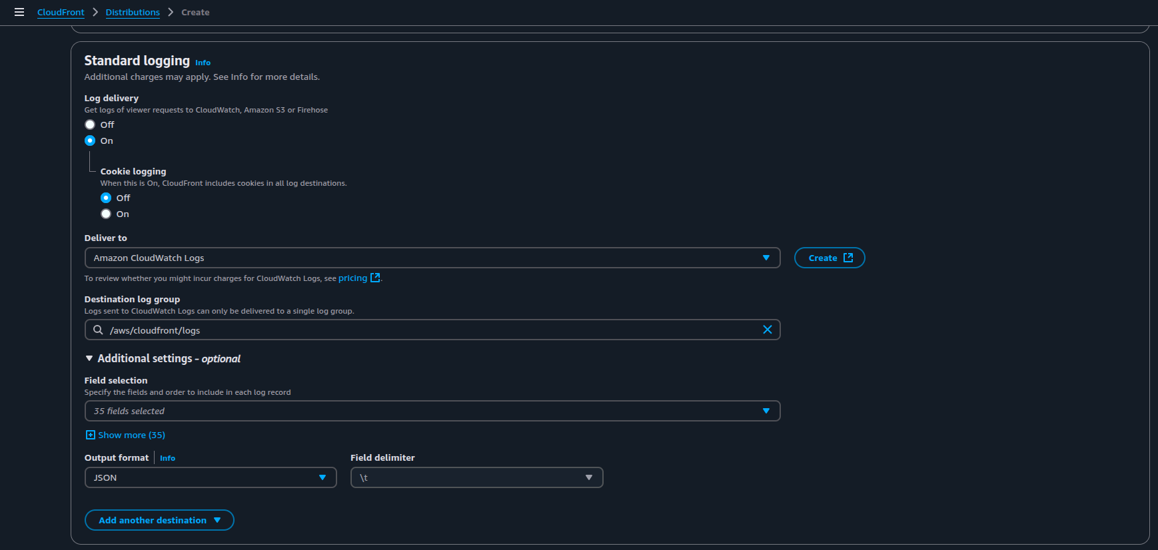Open the Output format JSON dropdown
This screenshot has width=1158, height=550.
(x=211, y=477)
